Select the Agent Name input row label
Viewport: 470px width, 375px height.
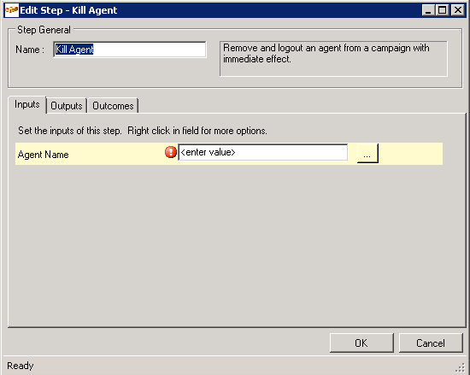[44, 155]
